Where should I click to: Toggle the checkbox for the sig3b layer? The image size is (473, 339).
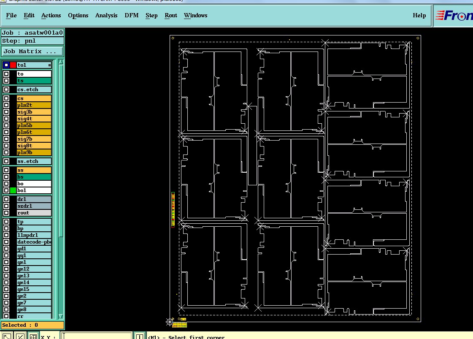coord(6,112)
